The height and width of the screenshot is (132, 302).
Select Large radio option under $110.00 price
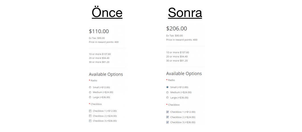click(90, 97)
